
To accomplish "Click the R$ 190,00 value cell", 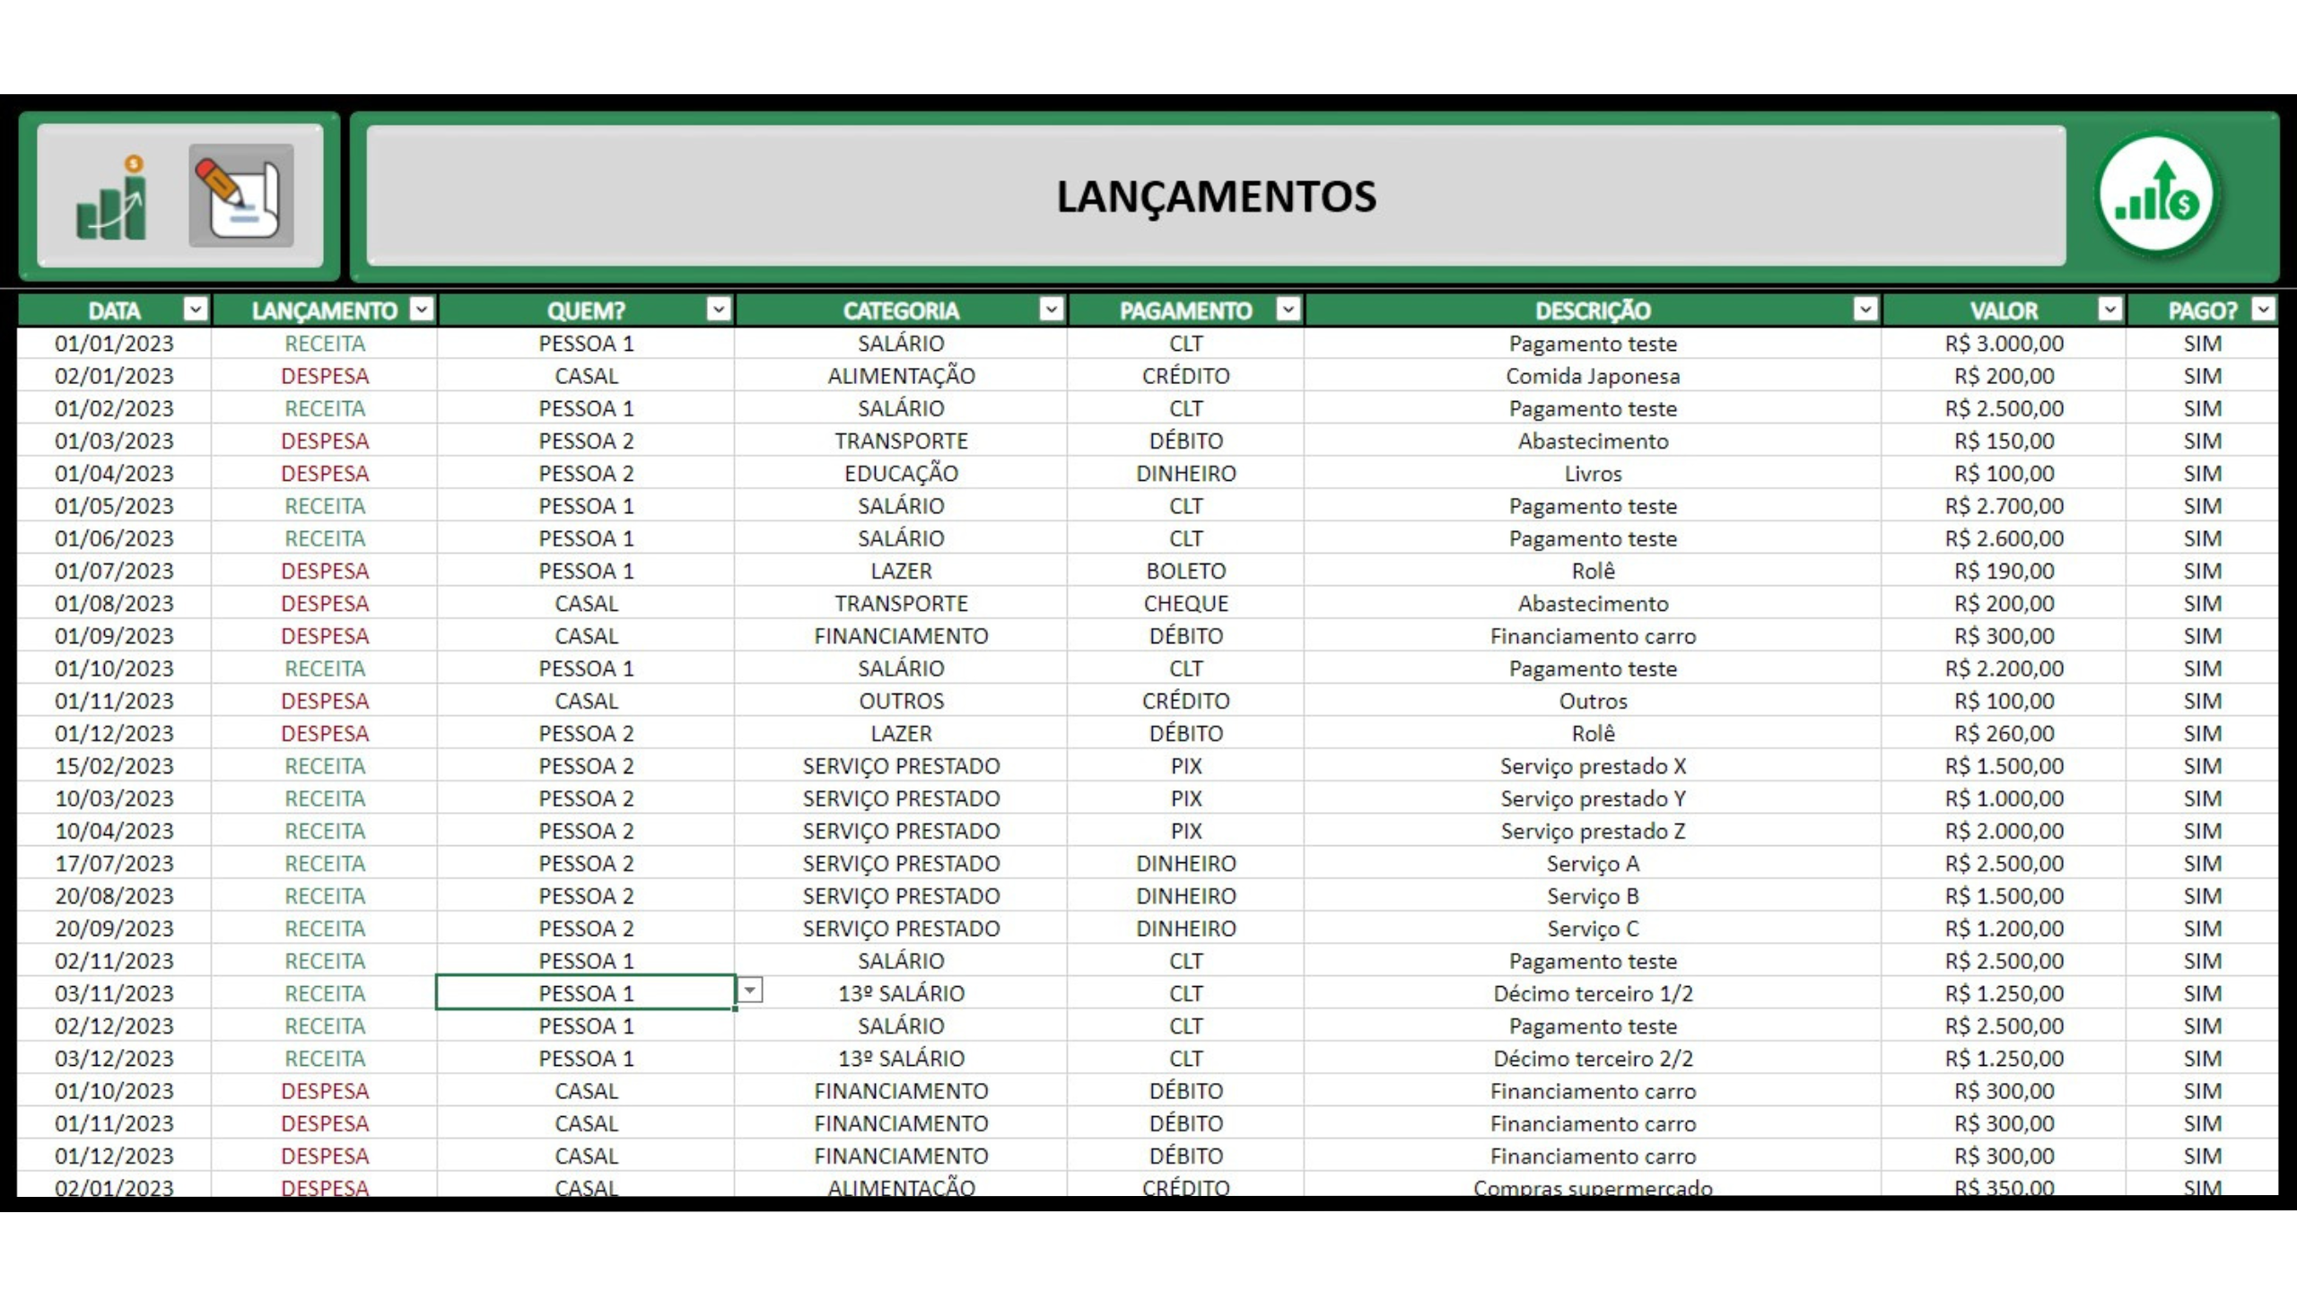I will (x=2004, y=571).
